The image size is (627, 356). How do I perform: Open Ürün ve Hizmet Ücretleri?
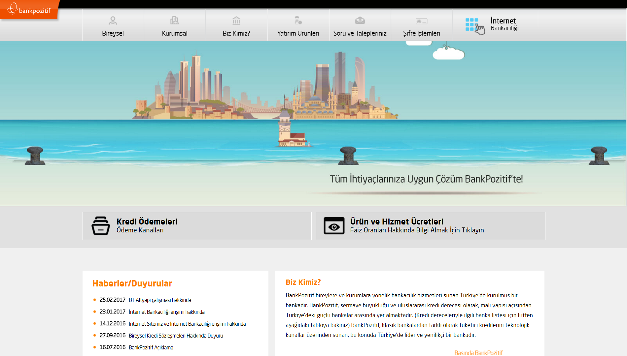(431, 226)
